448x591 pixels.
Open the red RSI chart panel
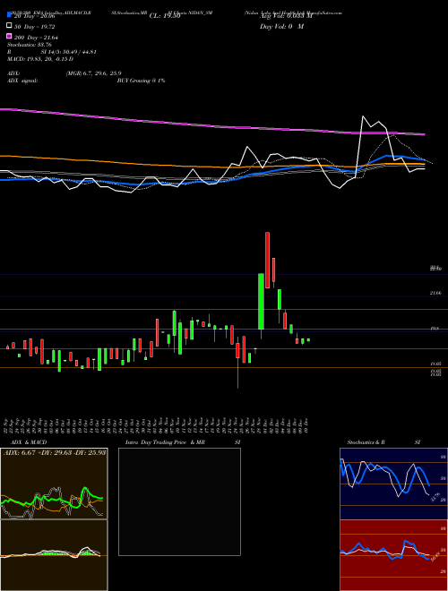(x=393, y=555)
